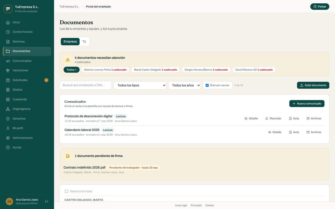This screenshot has height=209, width=335.
Task: Switch to the Tú tab
Action: tap(84, 42)
